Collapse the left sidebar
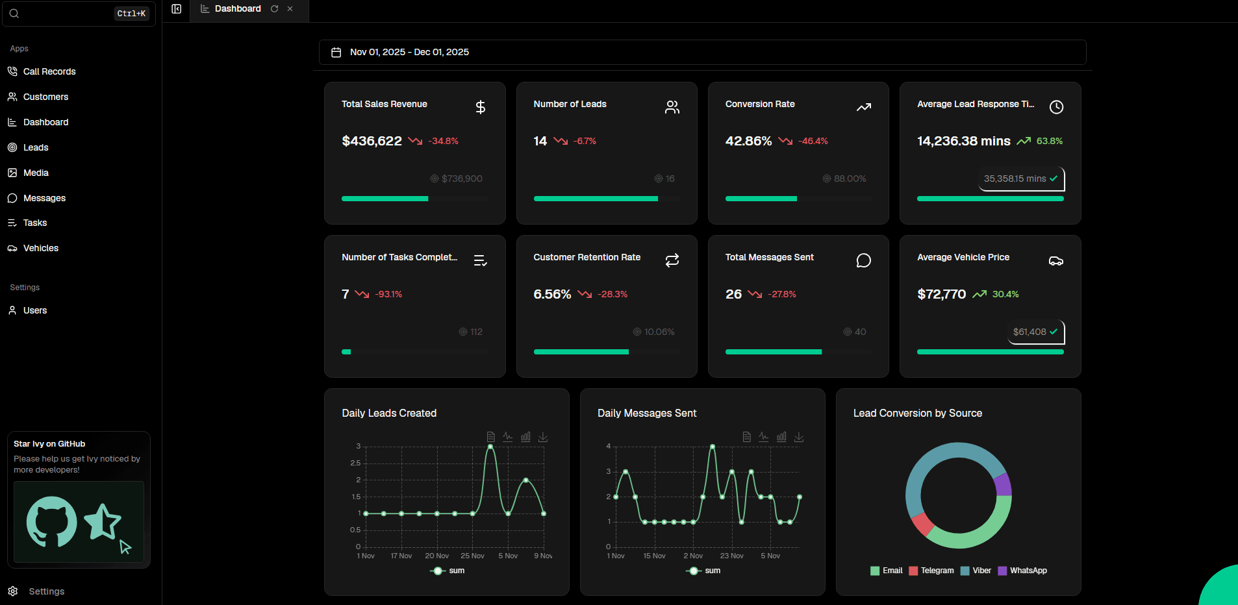The height and width of the screenshot is (605, 1238). tap(176, 8)
